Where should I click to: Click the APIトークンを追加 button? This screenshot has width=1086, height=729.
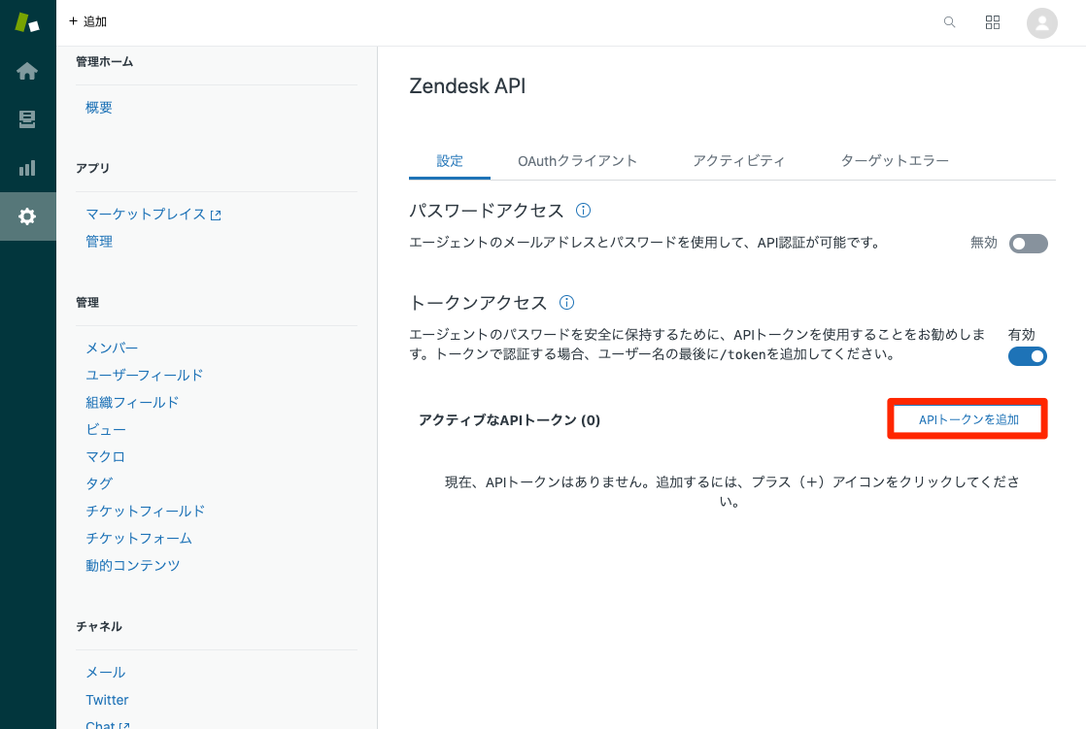point(967,418)
